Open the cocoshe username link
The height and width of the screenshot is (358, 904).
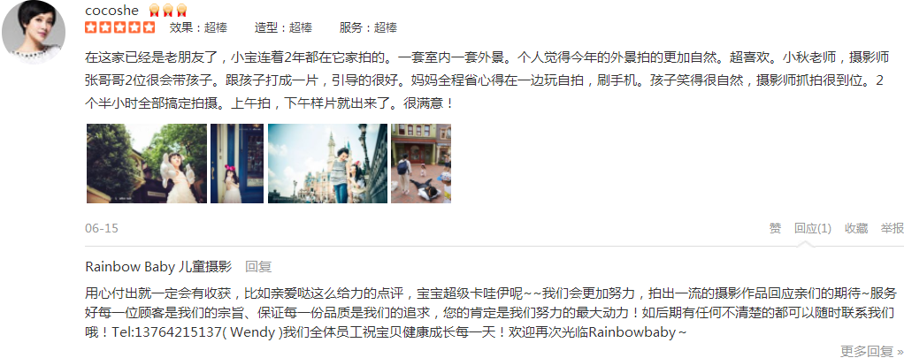[x=111, y=11]
